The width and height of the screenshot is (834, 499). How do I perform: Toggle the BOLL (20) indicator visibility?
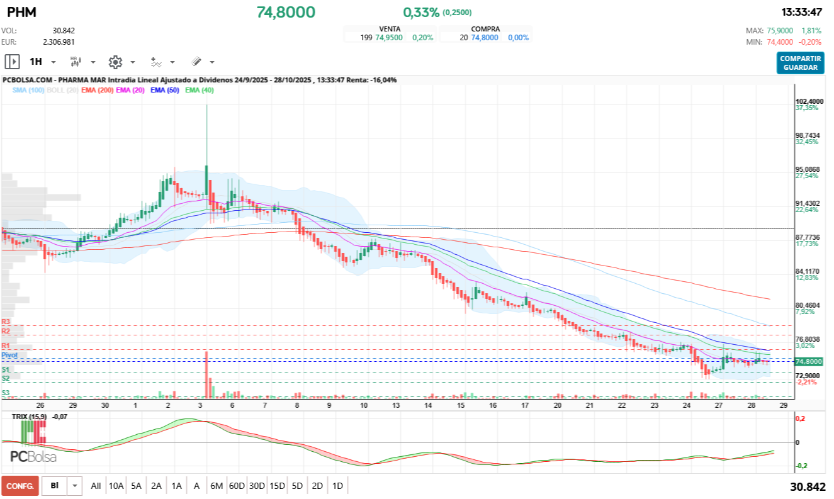[63, 91]
